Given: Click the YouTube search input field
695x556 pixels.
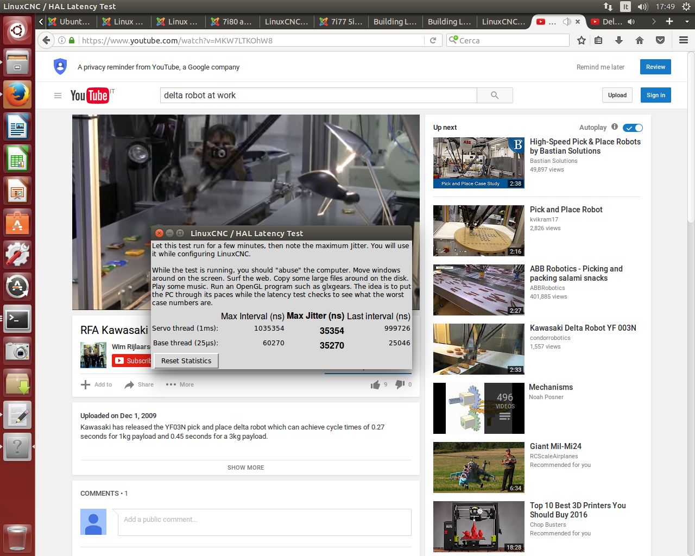Looking at the screenshot, I should coord(319,95).
